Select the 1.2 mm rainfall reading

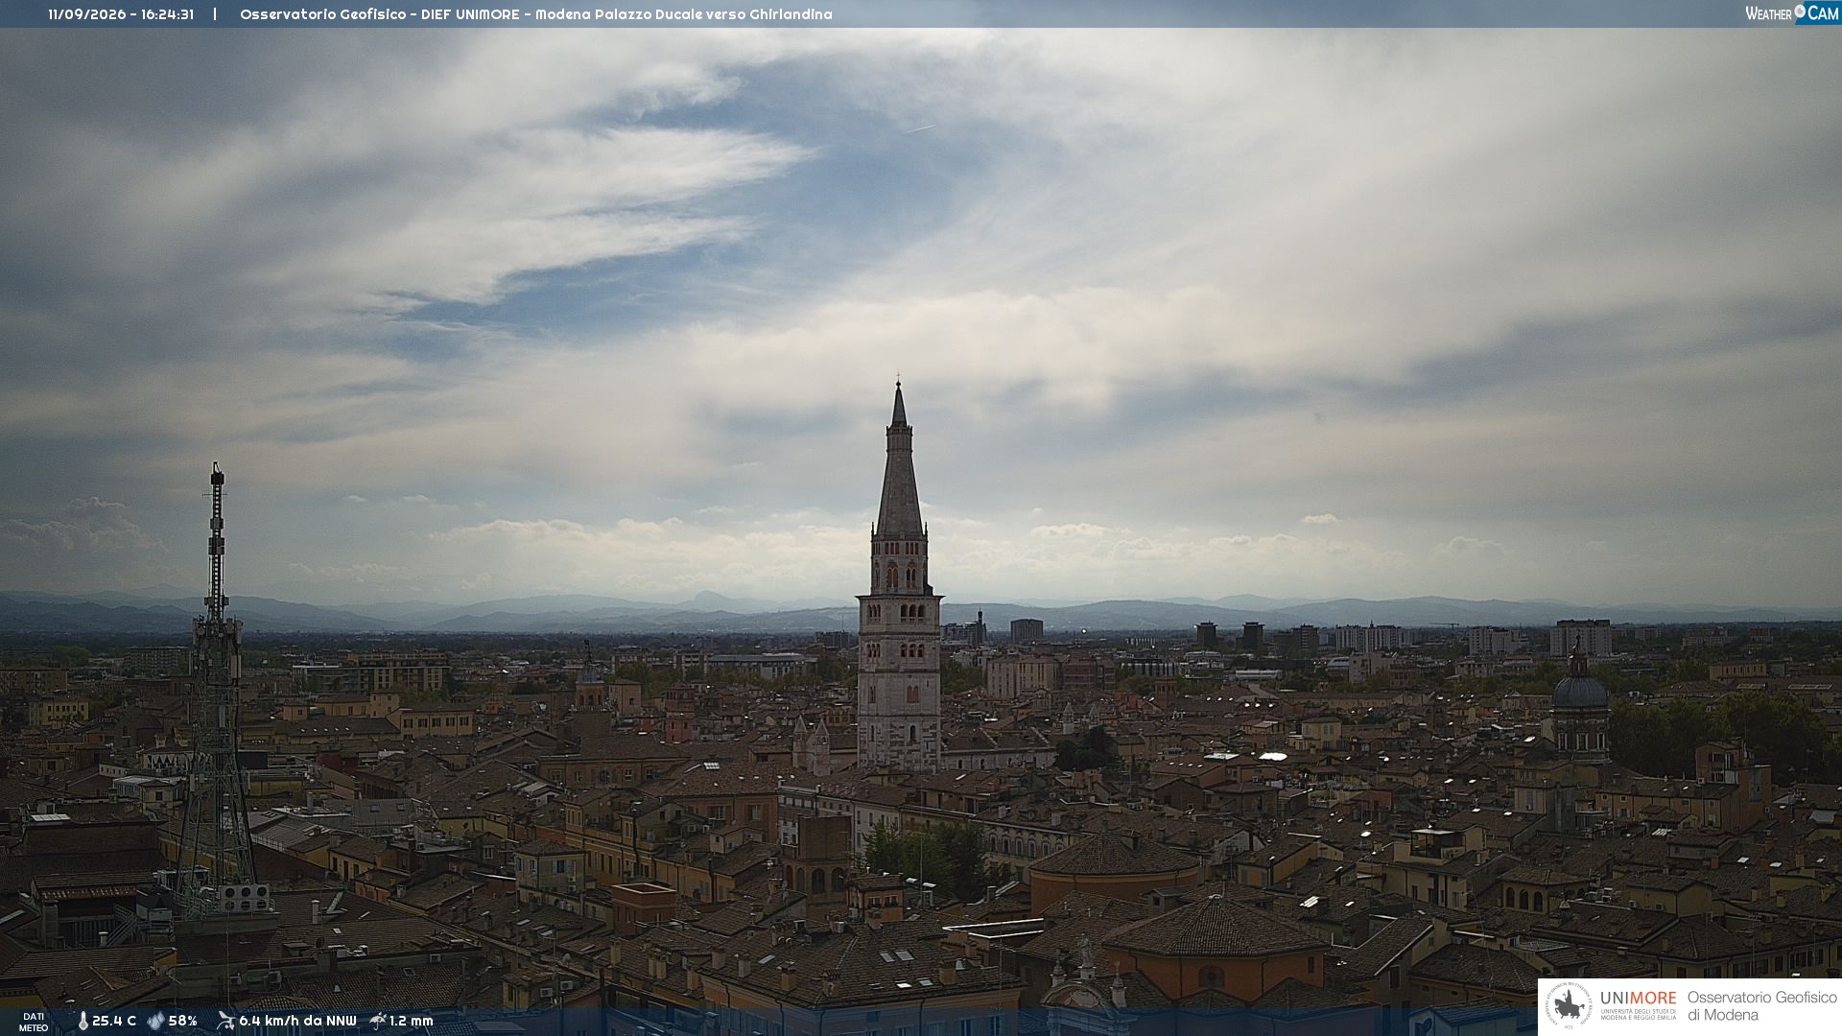[x=412, y=1022]
